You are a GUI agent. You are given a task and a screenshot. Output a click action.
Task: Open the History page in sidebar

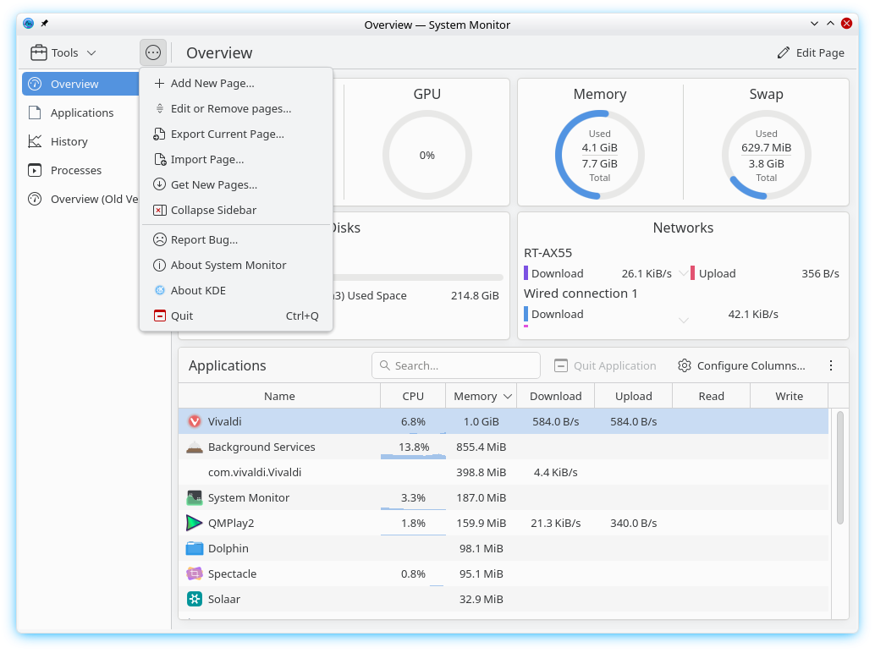click(69, 141)
